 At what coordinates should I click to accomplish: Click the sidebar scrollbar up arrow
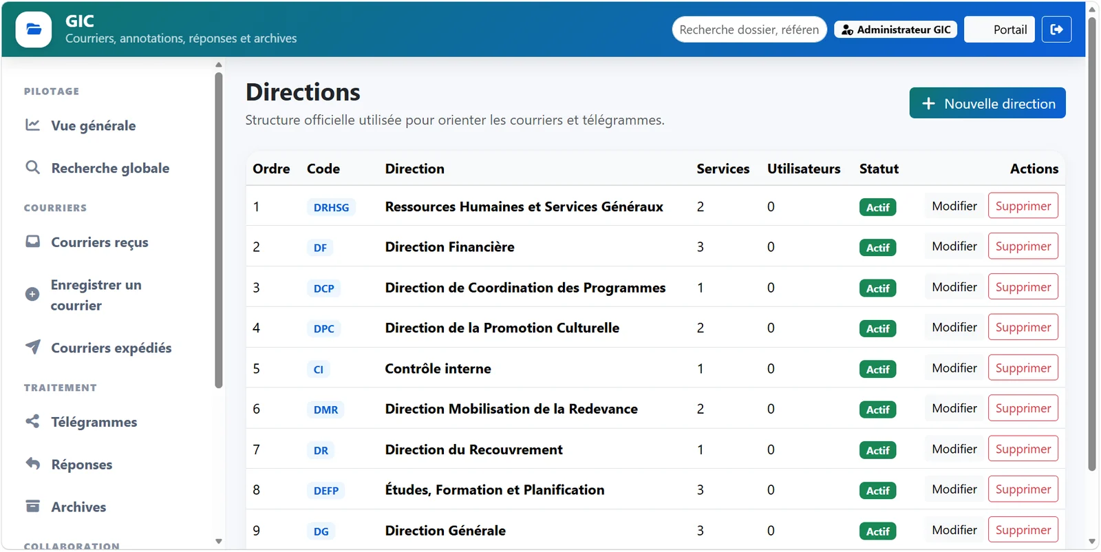(219, 65)
